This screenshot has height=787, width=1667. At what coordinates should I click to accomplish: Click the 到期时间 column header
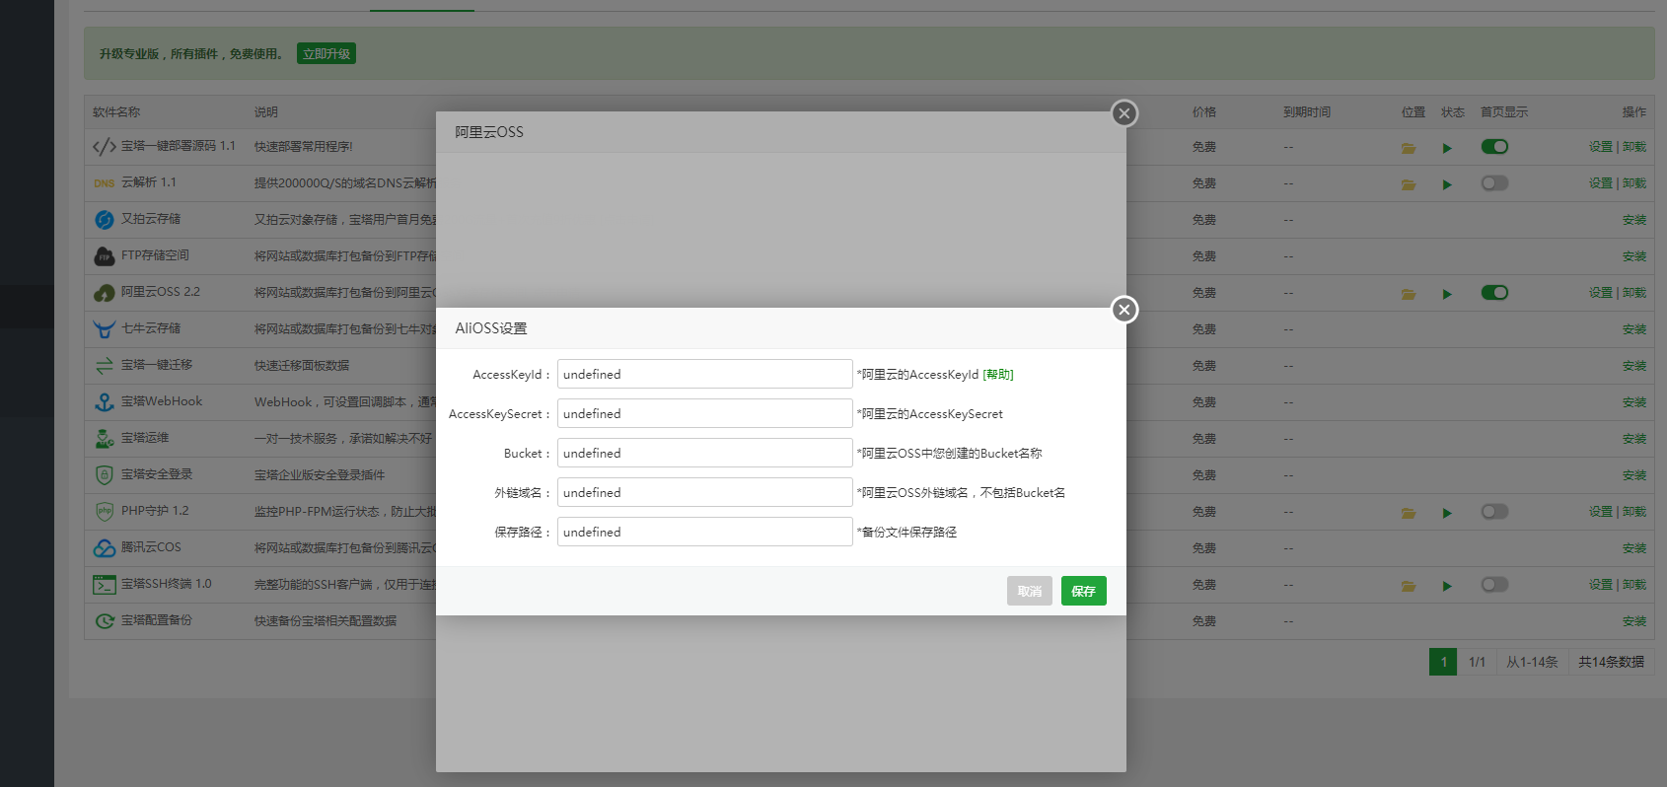pos(1307,112)
